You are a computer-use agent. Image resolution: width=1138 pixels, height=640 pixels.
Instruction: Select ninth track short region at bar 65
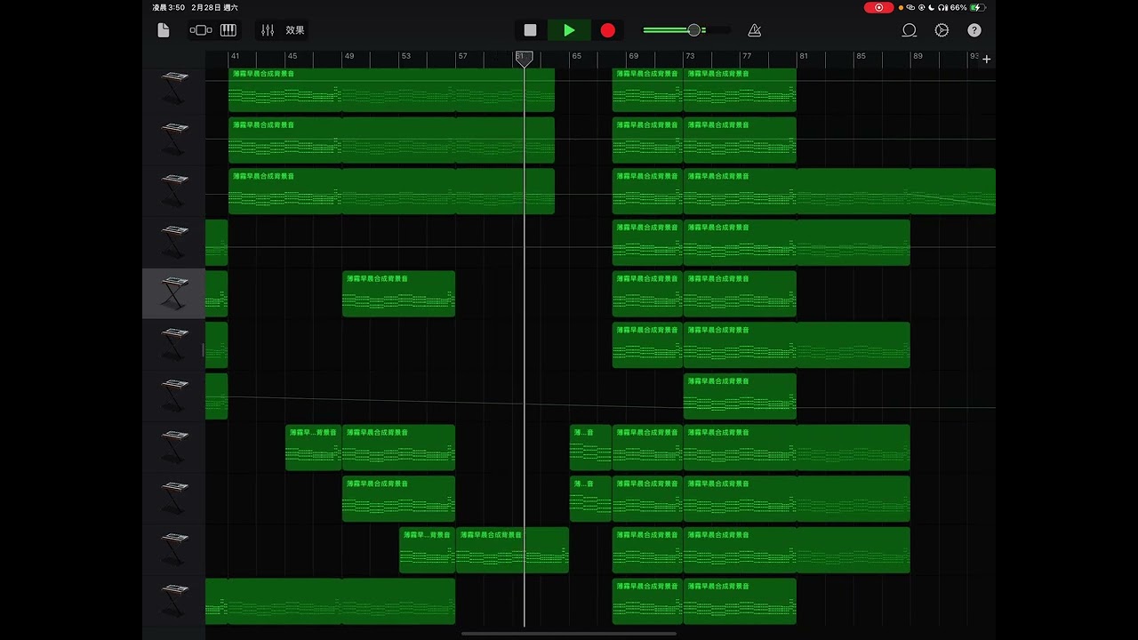click(590, 499)
